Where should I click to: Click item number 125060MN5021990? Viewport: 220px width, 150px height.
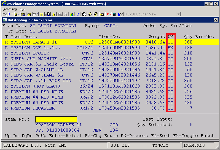click(119, 48)
